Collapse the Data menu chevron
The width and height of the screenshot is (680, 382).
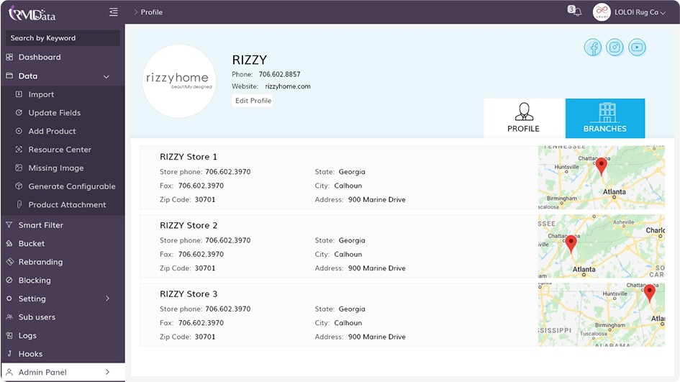point(106,77)
